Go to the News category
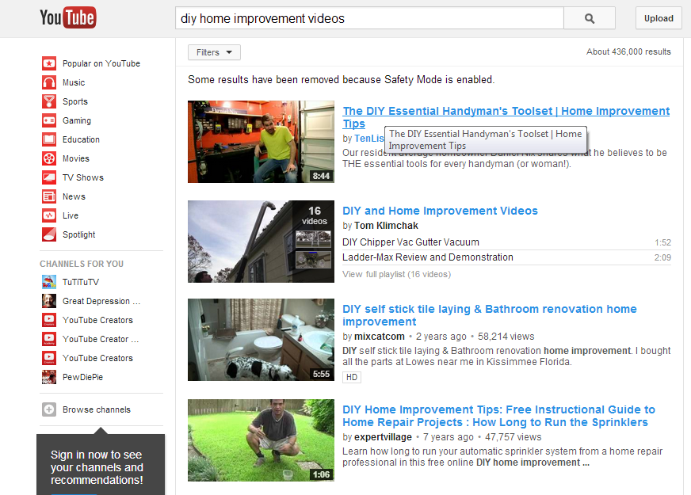691x495 pixels. coord(74,196)
